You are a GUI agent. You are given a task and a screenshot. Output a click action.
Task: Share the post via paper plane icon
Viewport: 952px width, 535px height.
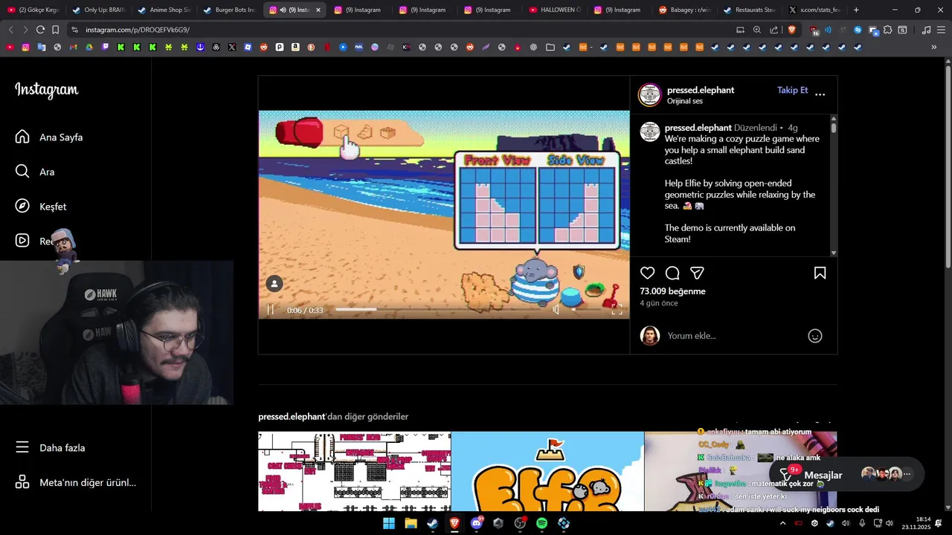(697, 273)
